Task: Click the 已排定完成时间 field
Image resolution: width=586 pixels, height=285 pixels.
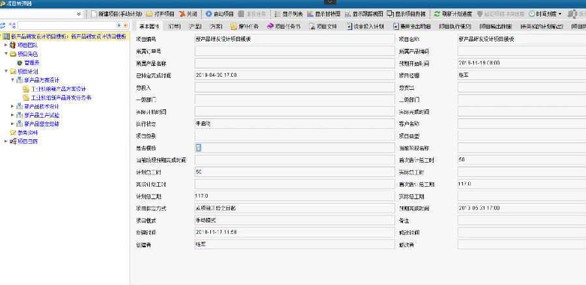Action: click(294, 75)
